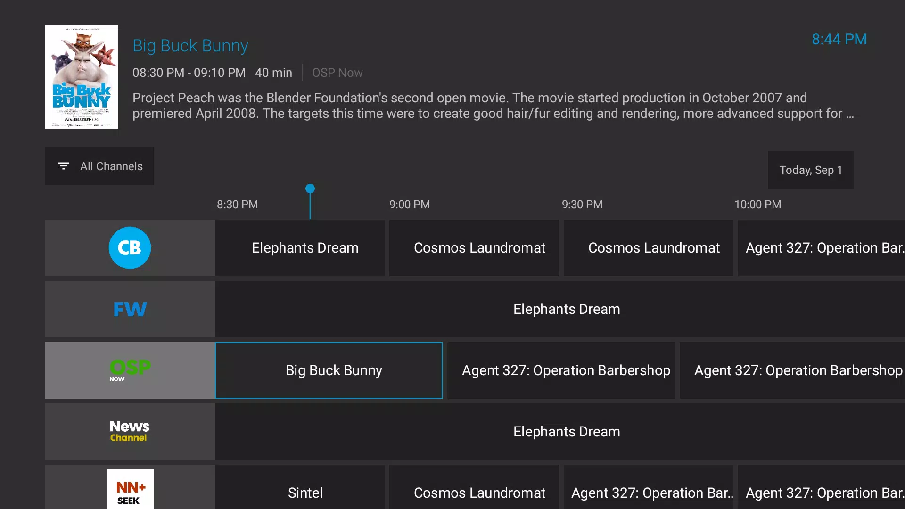Select Sintel on the NN+ Seek channel
905x509 pixels.
(x=300, y=487)
